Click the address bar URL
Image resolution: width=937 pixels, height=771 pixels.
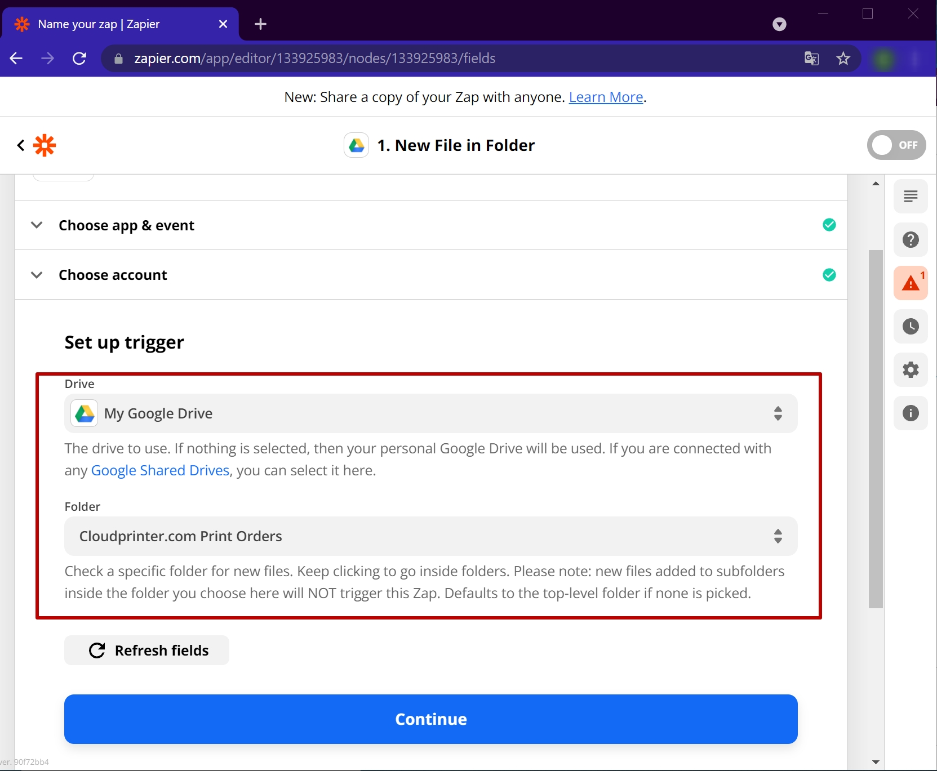coord(314,59)
